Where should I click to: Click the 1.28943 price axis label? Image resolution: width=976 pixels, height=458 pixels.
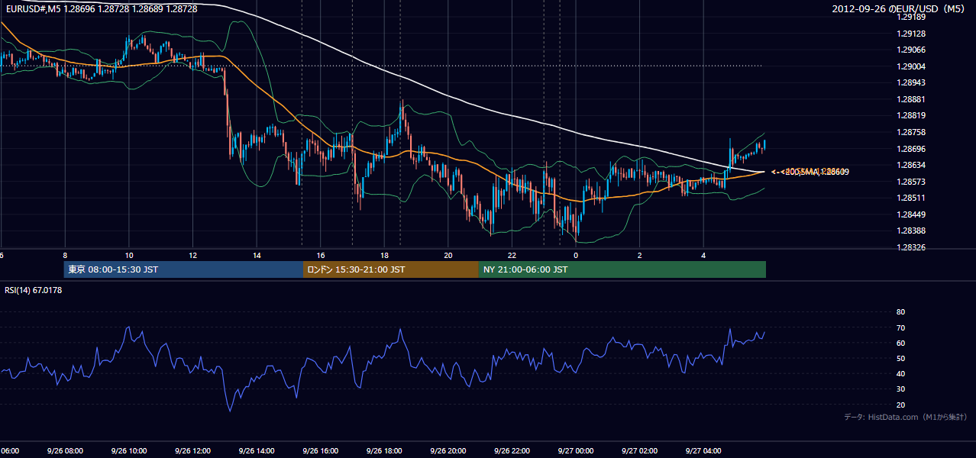tap(911, 82)
